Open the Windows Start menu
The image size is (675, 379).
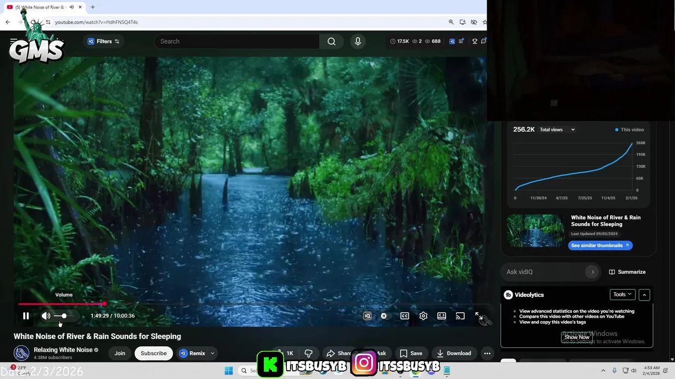pyautogui.click(x=228, y=371)
